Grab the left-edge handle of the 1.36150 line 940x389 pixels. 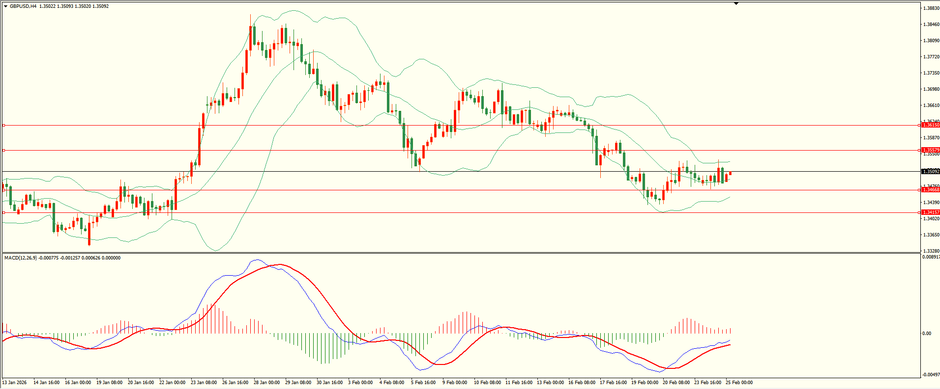tap(3, 126)
